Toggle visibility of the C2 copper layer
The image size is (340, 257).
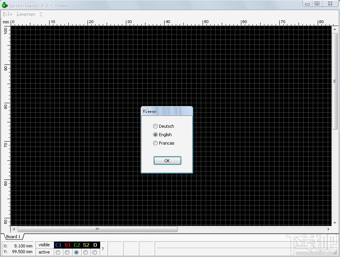[77, 245]
